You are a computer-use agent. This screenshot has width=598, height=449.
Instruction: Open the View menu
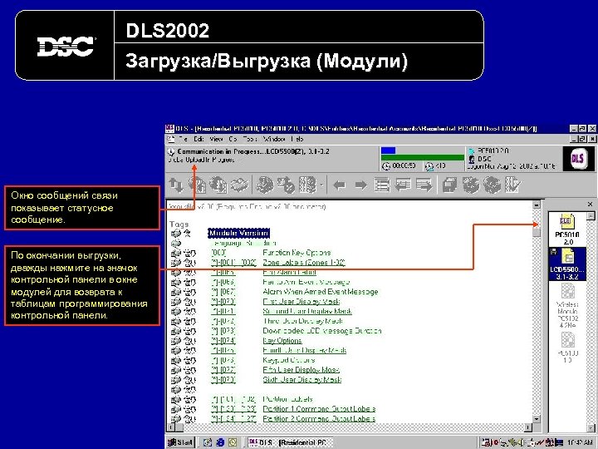216,139
